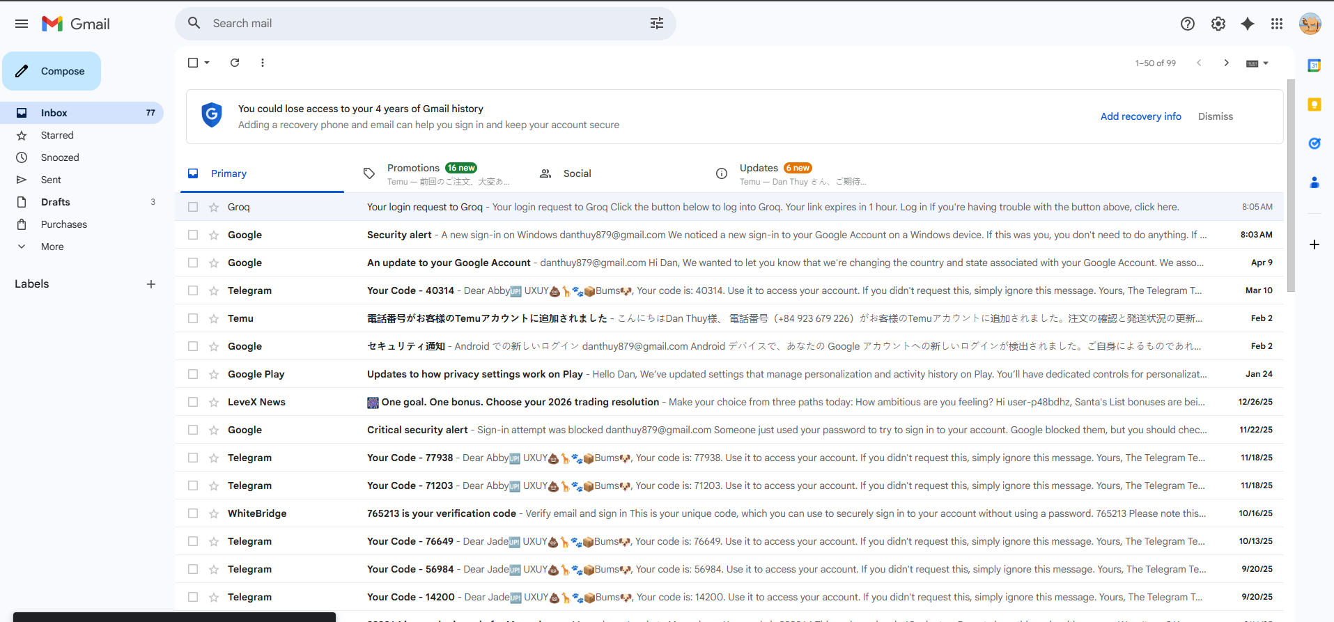Open Contacts side panel icon
The height and width of the screenshot is (622, 1334).
1314,182
